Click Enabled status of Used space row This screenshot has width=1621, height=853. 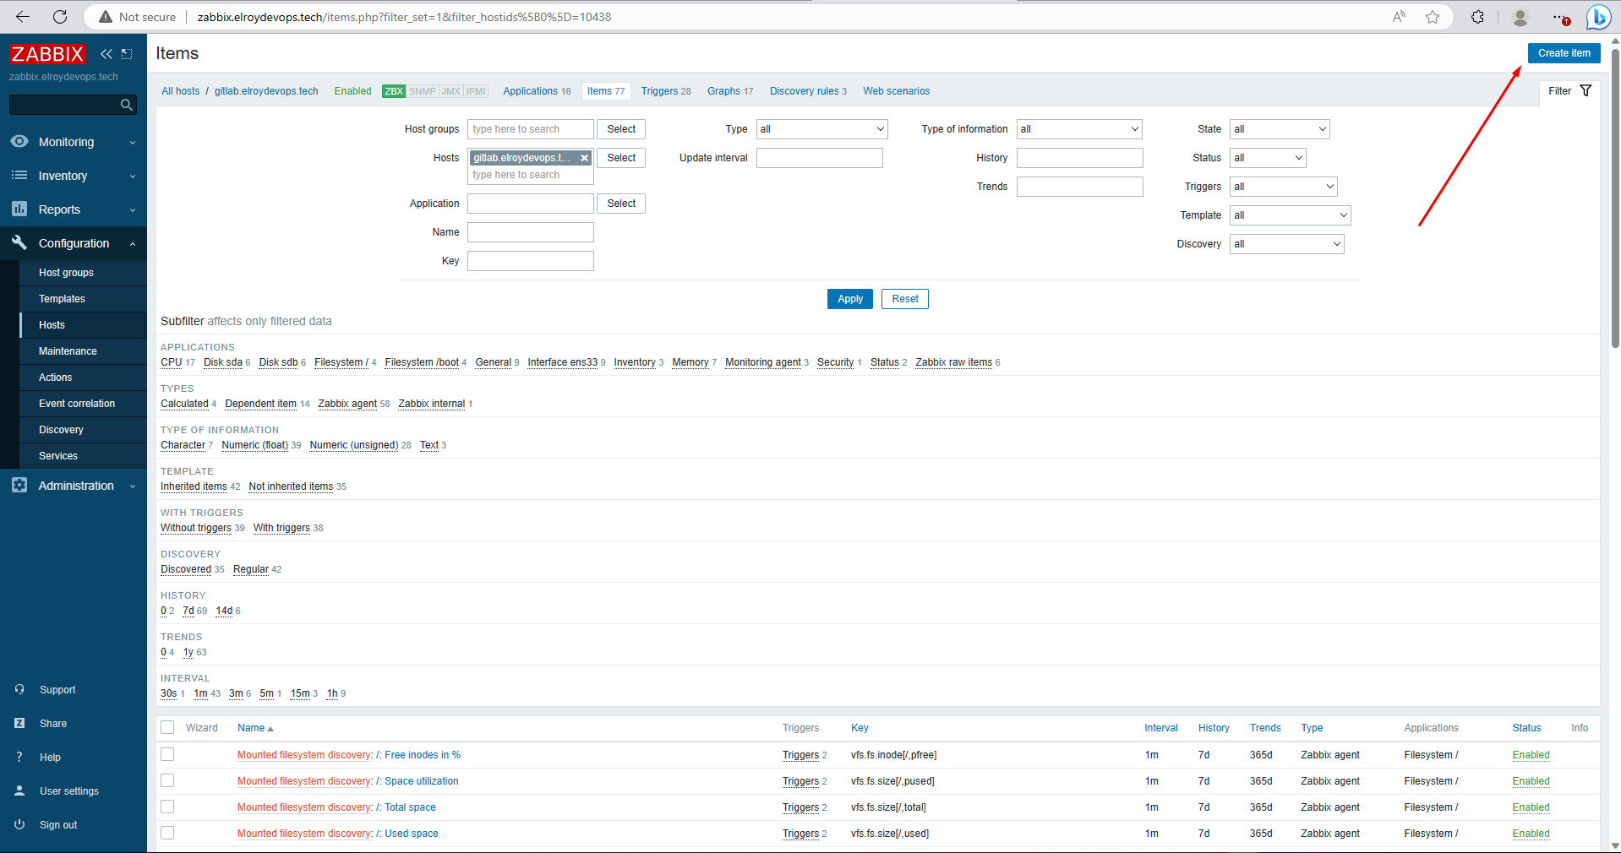[1531, 834]
